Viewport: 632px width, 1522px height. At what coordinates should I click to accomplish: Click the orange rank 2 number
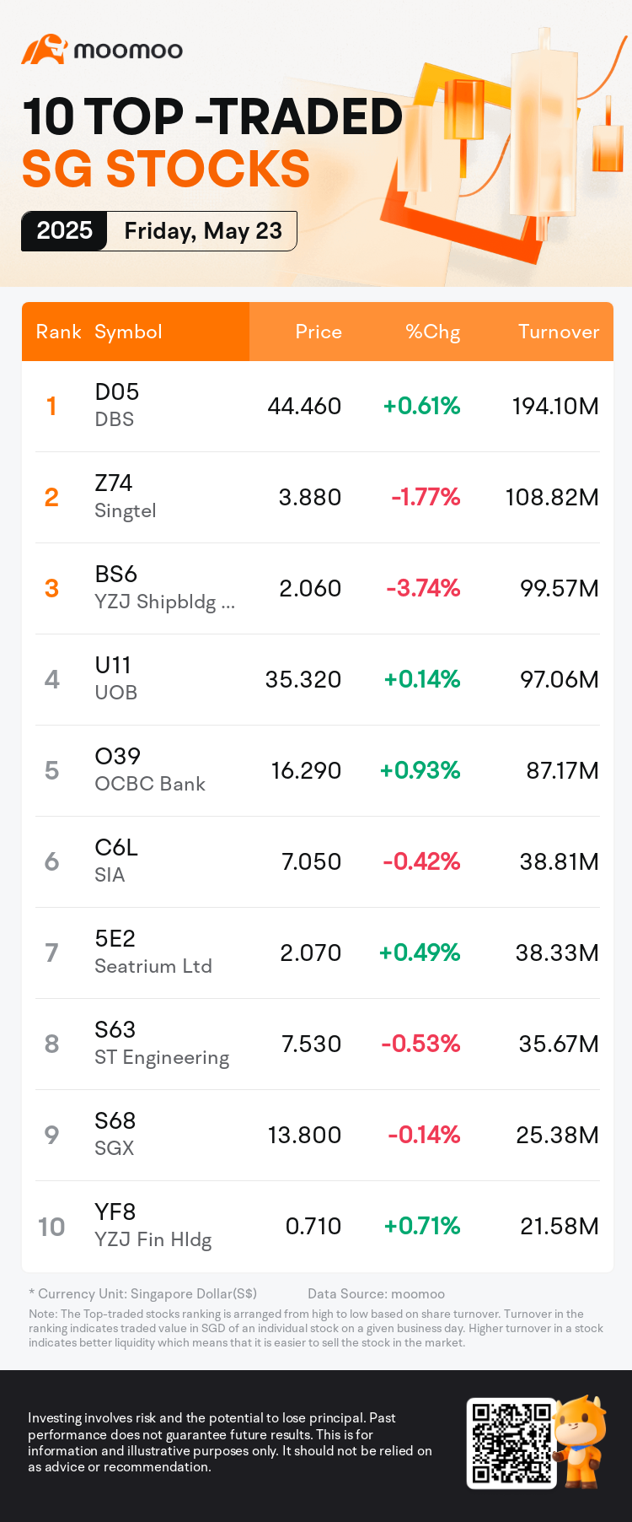(x=51, y=498)
